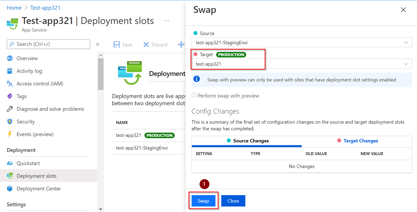Image resolution: width=417 pixels, height=212 pixels.
Task: Open Events (preview) lightning icon
Action: pyautogui.click(x=10, y=134)
